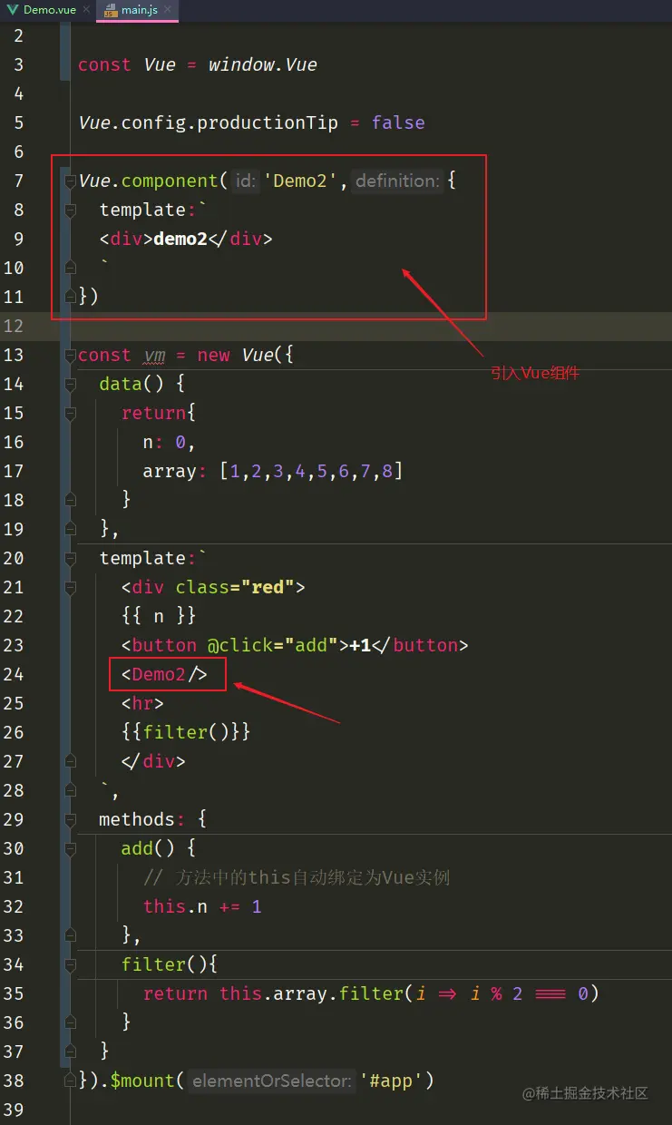Click the underlined 'vm' variable on line 13

[154, 356]
